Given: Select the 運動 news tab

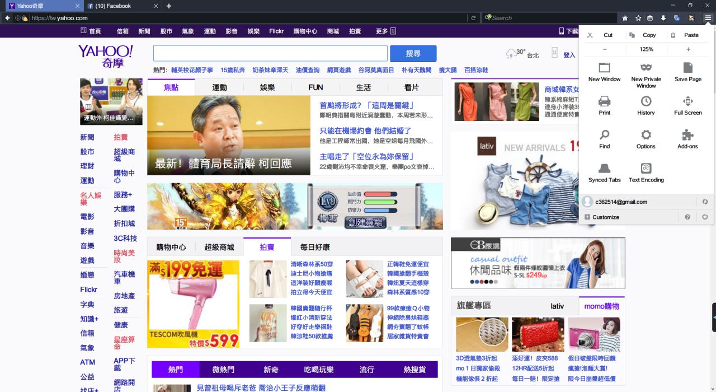Looking at the screenshot, I should tap(219, 87).
